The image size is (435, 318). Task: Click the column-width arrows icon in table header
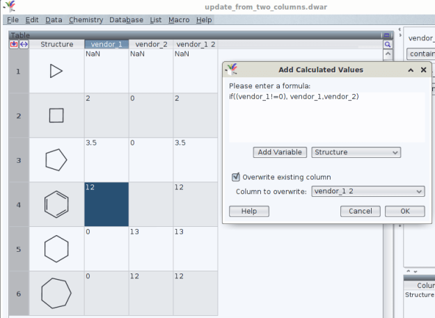coord(24,45)
